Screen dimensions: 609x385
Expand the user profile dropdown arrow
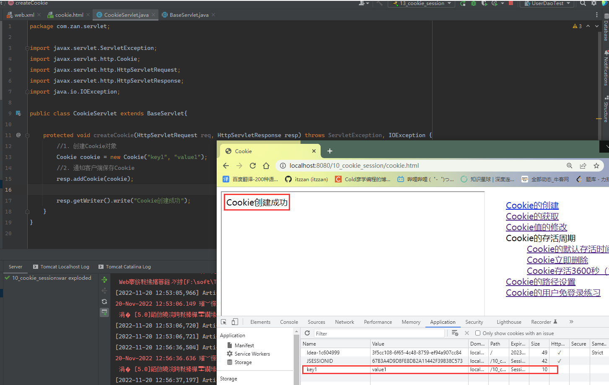tap(368, 3)
